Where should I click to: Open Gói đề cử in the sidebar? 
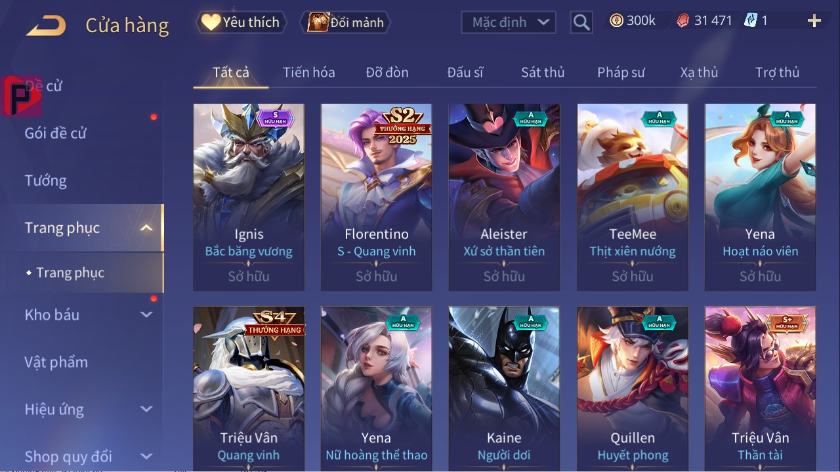pos(56,133)
